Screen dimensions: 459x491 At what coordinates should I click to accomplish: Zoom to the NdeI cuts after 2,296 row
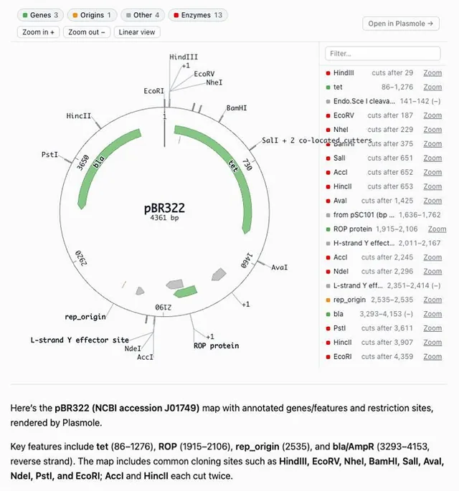click(432, 271)
